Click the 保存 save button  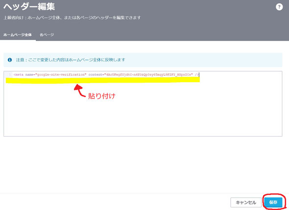[273, 202]
